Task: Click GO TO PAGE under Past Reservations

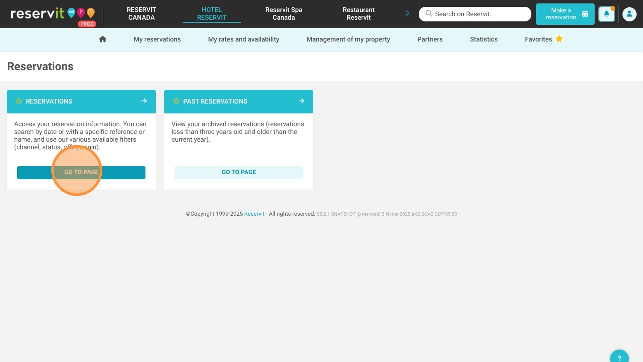Action: click(x=239, y=172)
